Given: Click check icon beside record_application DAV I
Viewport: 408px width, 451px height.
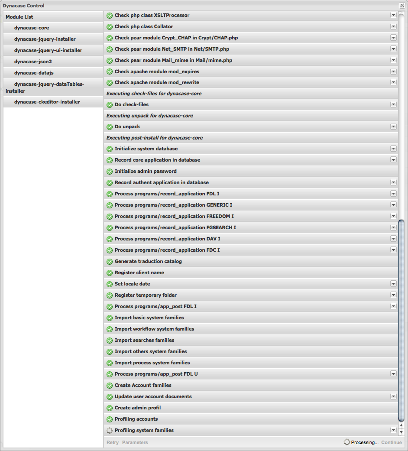Looking at the screenshot, I should pyautogui.click(x=110, y=239).
